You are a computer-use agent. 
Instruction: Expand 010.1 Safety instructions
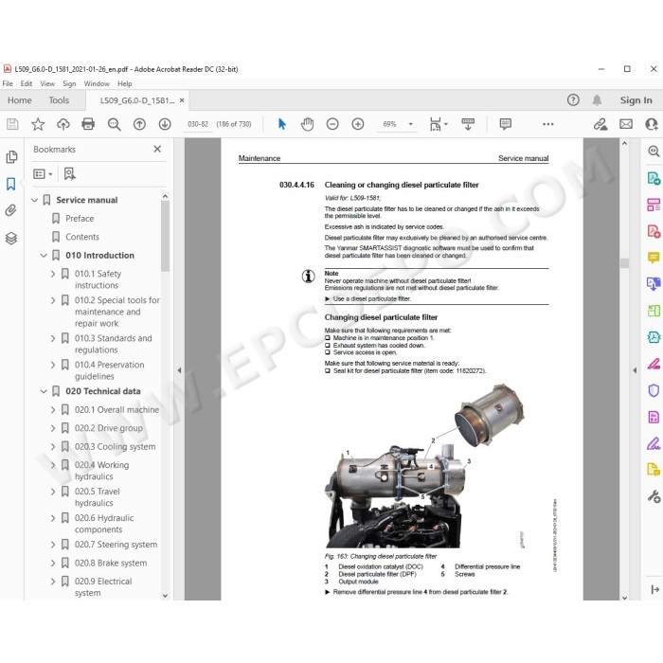53,274
